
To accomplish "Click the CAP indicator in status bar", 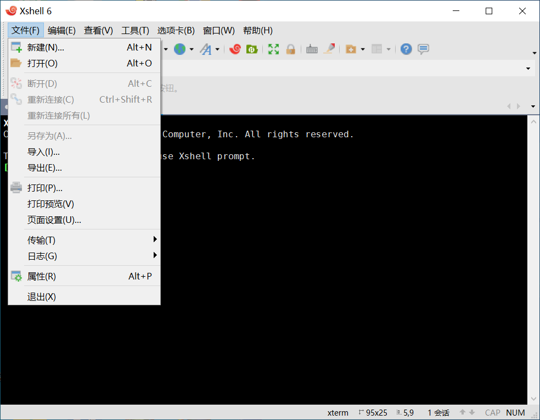I will (x=492, y=413).
